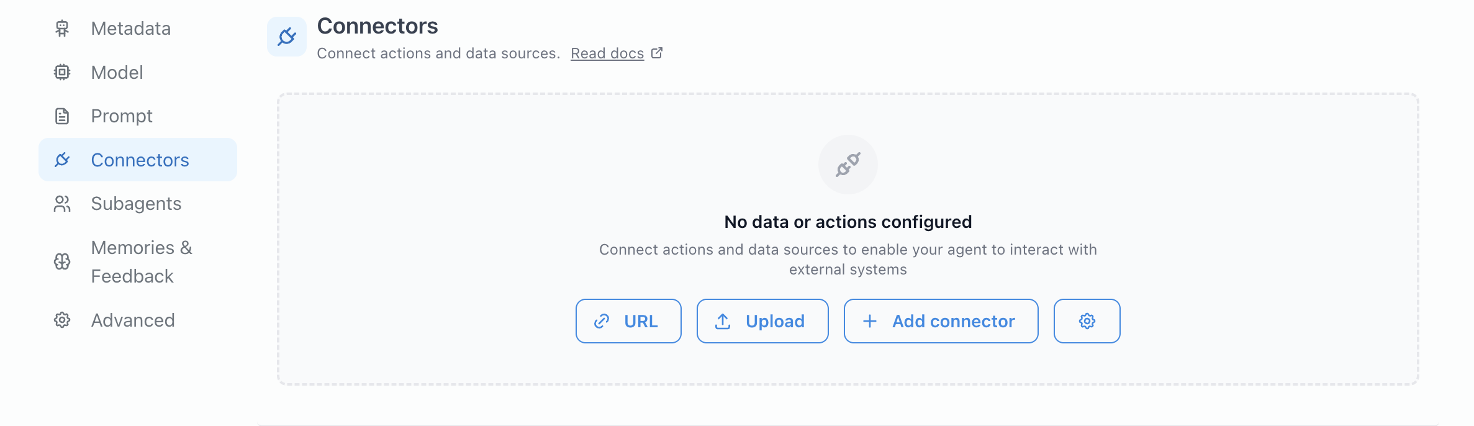The image size is (1474, 426).
Task: Click the Memories & Feedback brain icon
Action: click(62, 262)
